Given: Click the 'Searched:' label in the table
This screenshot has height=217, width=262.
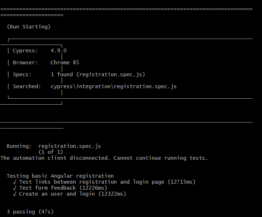Looking at the screenshot, I should coord(27,86).
